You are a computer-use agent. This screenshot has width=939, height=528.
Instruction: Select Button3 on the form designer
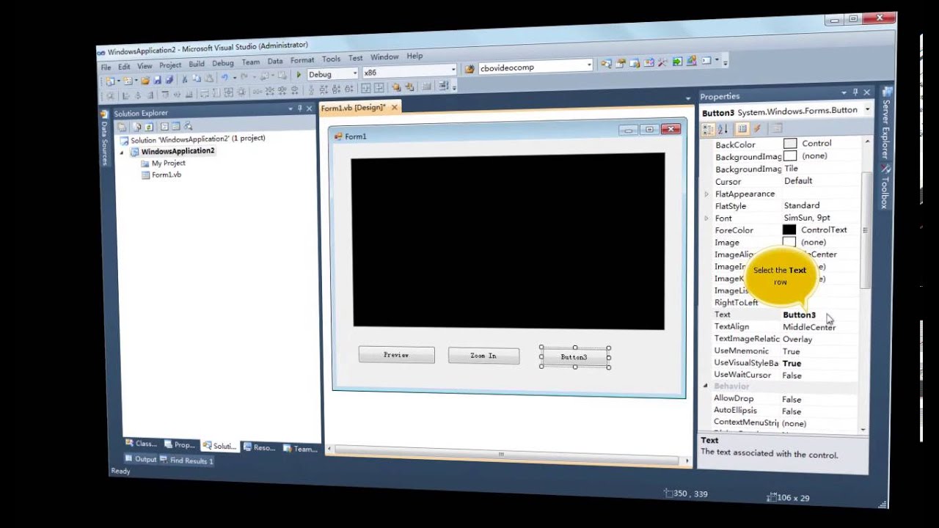574,357
